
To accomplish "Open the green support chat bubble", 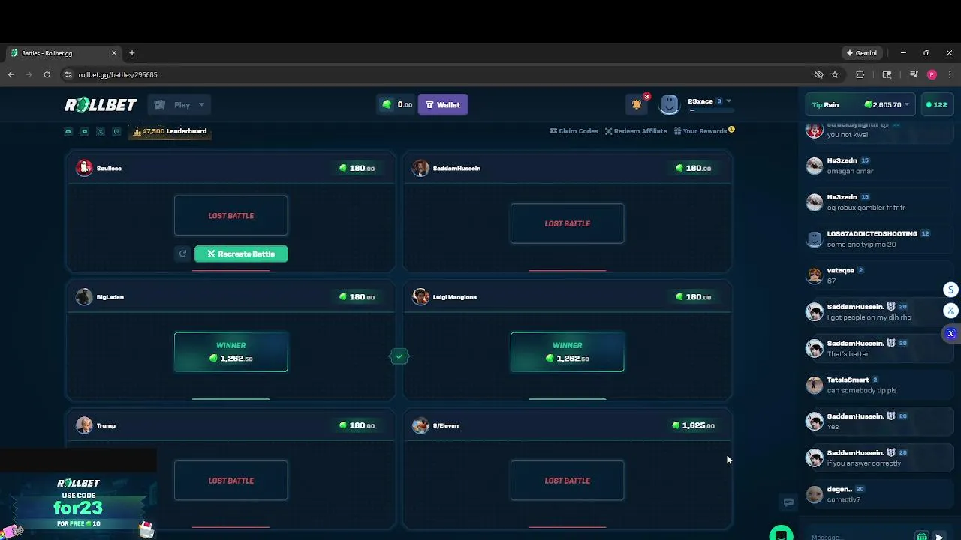I will click(x=782, y=534).
